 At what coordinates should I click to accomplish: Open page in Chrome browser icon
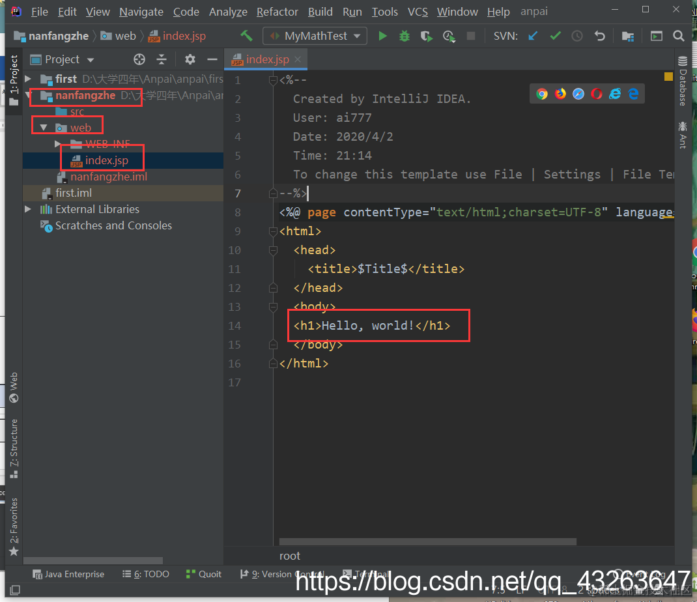pyautogui.click(x=541, y=94)
